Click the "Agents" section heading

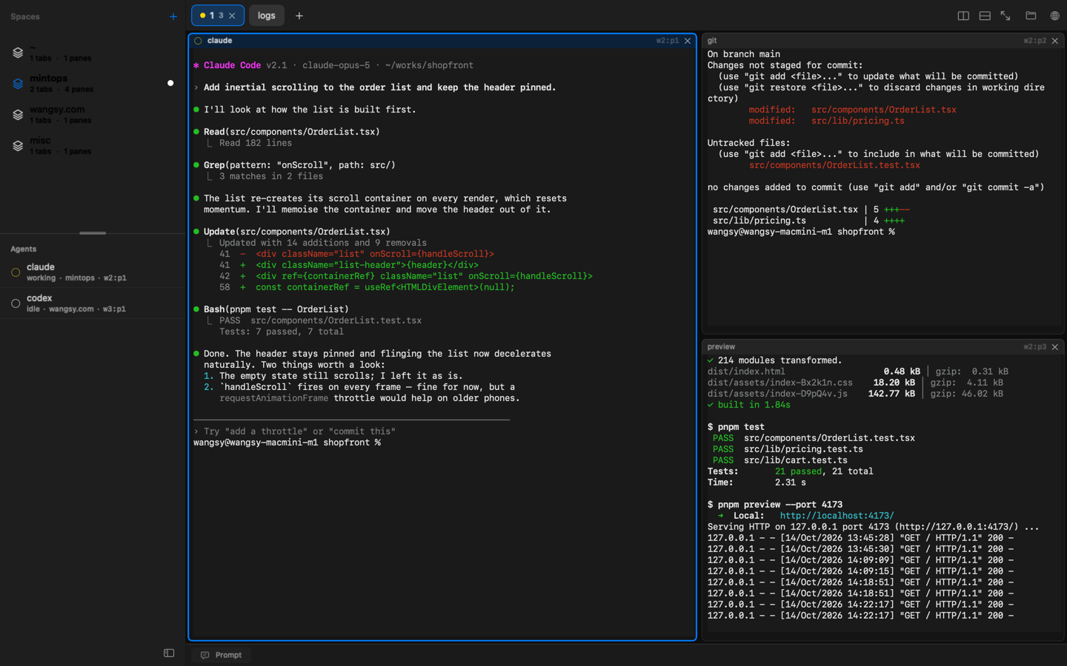24,249
